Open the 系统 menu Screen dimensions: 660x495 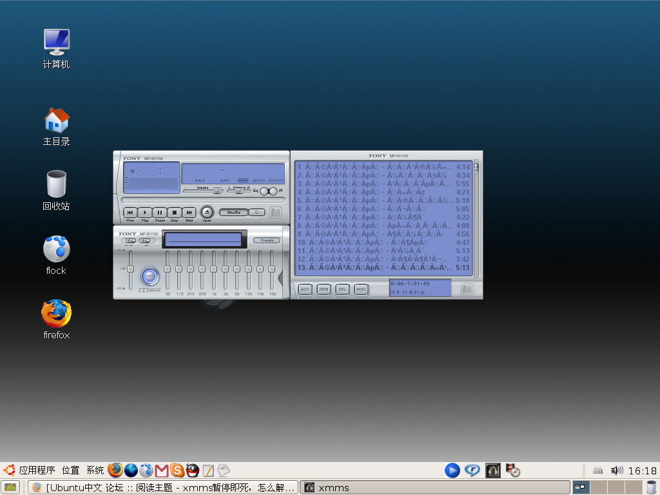95,470
